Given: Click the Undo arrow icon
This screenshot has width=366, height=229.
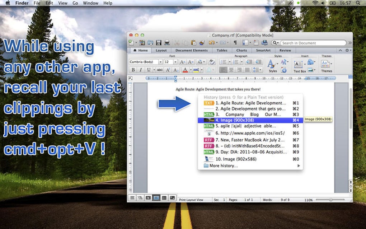Looking at the screenshot, I should click(x=212, y=43).
